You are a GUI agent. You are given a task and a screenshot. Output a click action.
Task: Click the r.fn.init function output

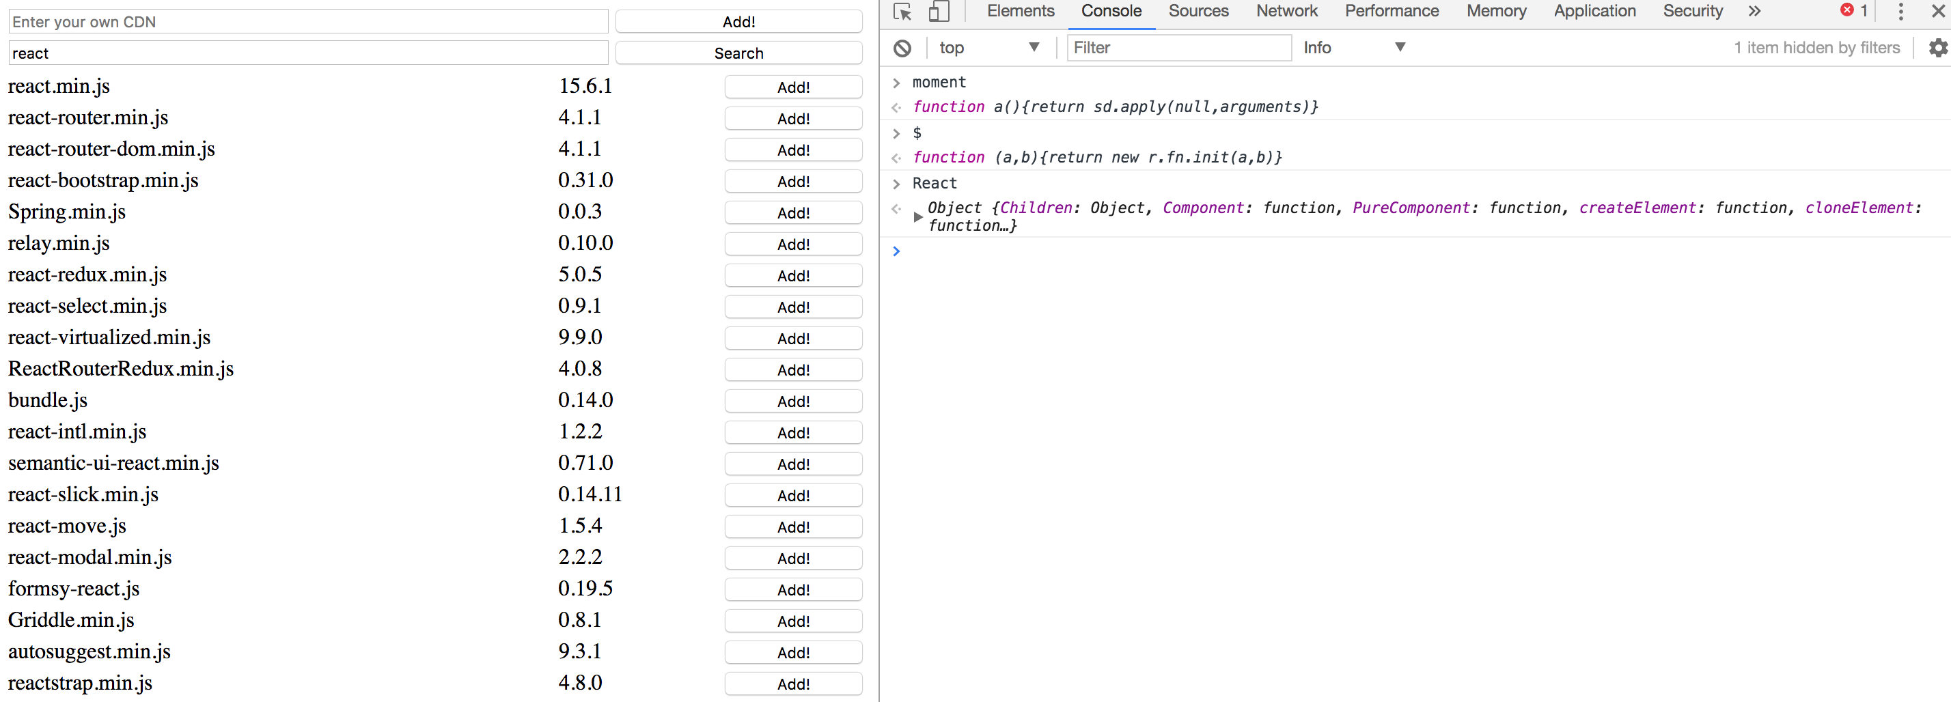click(1097, 158)
